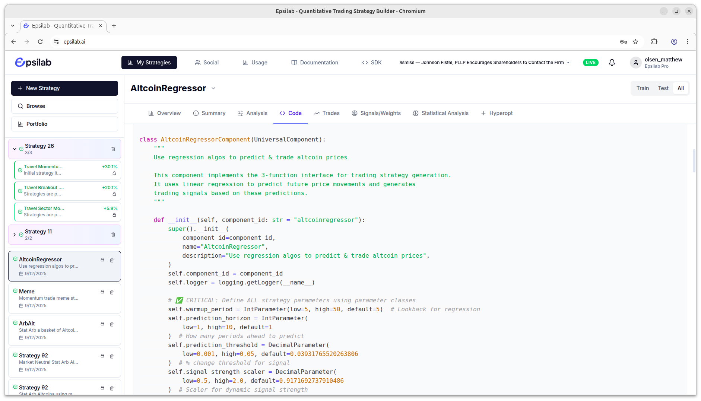Click the notifications bell icon
The image size is (701, 401).
tap(612, 63)
